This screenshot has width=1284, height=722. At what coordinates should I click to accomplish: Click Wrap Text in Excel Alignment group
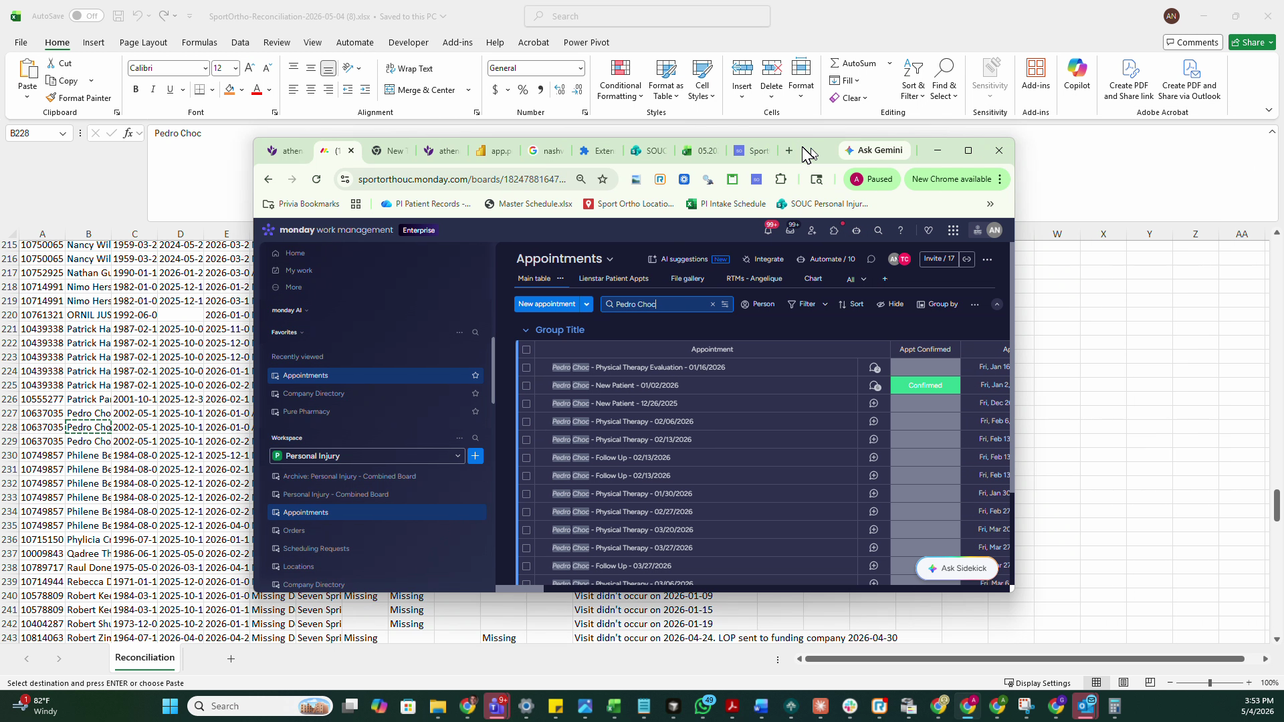pos(409,68)
